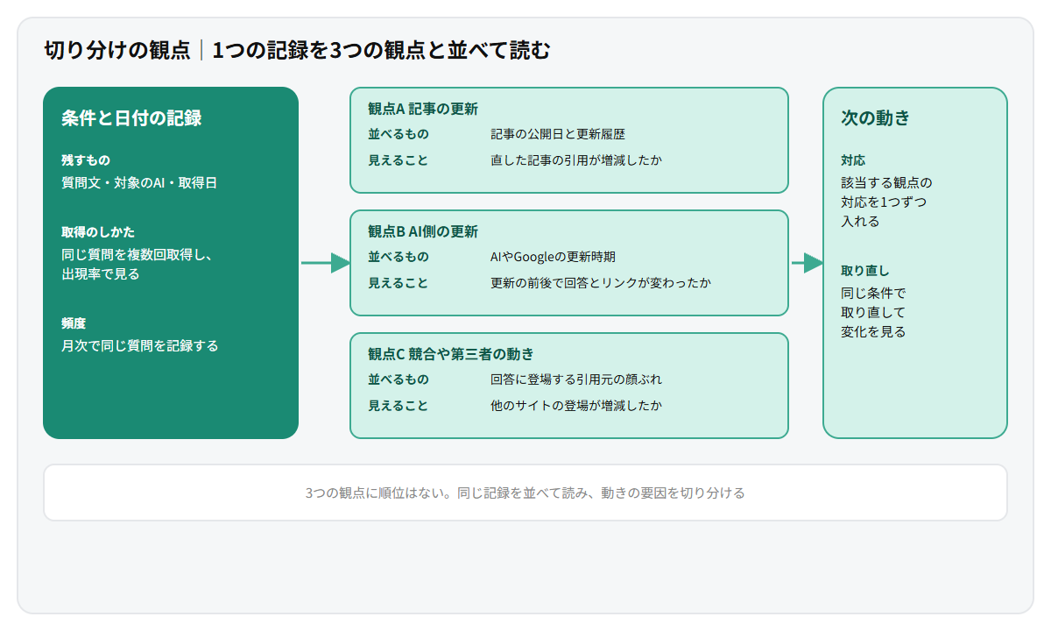Click '並べるもの' in the 観点B card
This screenshot has width=1051, height=631.
pyautogui.click(x=399, y=257)
